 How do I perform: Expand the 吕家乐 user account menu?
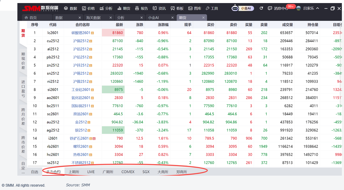click(x=317, y=8)
